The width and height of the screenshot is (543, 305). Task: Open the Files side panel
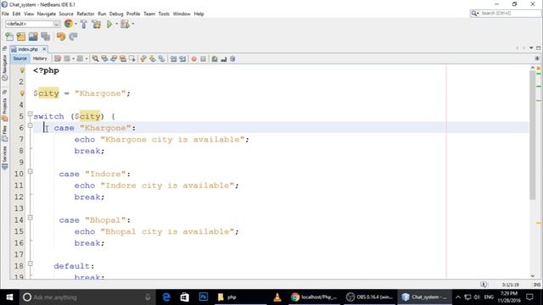4,133
